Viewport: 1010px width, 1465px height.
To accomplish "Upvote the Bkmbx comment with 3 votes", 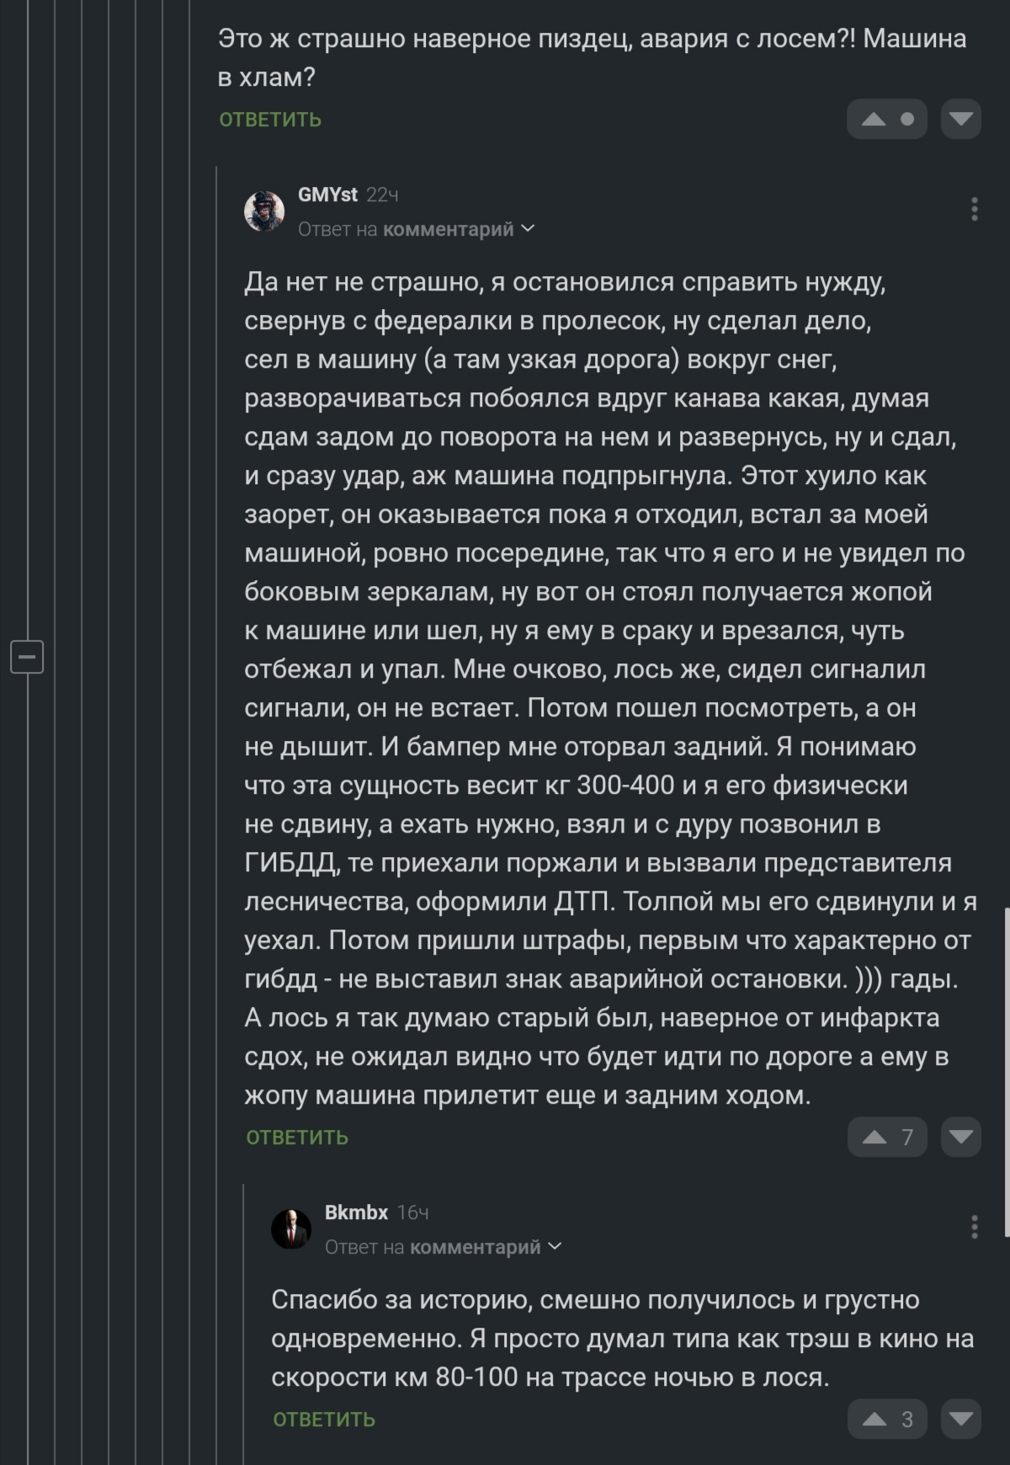I will click(875, 1420).
